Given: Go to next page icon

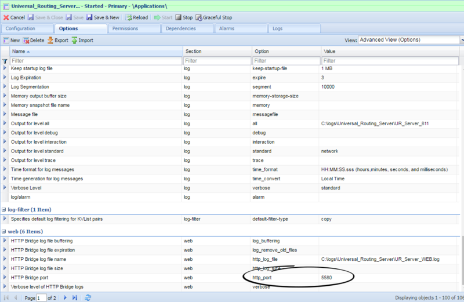Looking at the screenshot, I should point(65,297).
